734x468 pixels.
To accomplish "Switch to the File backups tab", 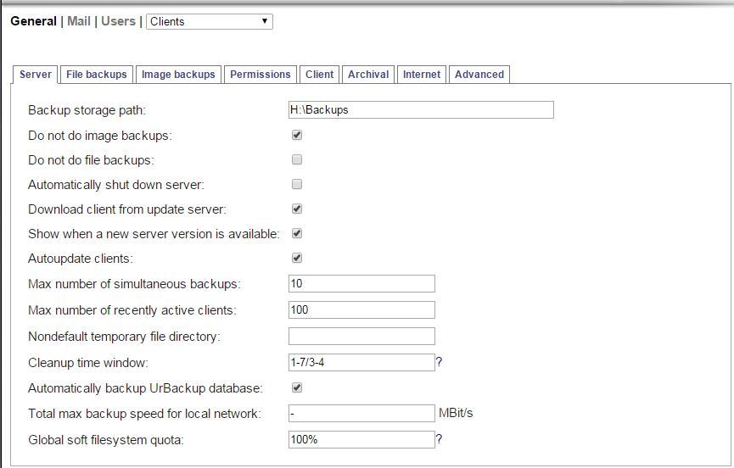I will coord(97,75).
